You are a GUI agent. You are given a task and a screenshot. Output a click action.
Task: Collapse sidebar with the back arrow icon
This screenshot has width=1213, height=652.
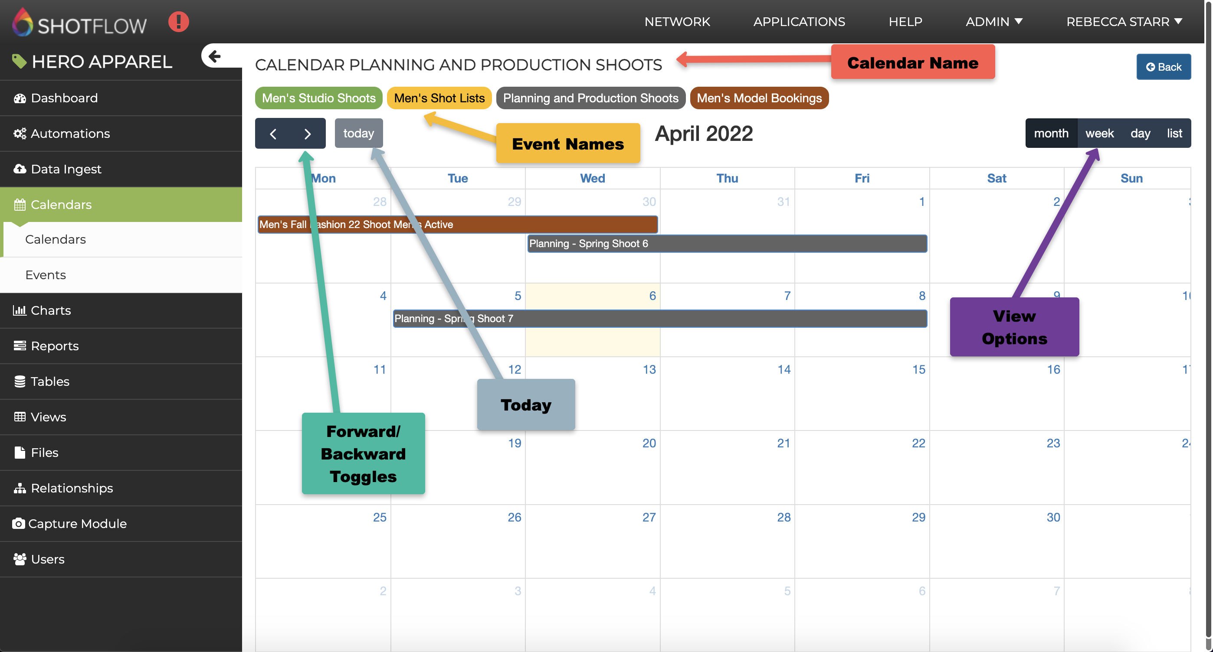[215, 56]
